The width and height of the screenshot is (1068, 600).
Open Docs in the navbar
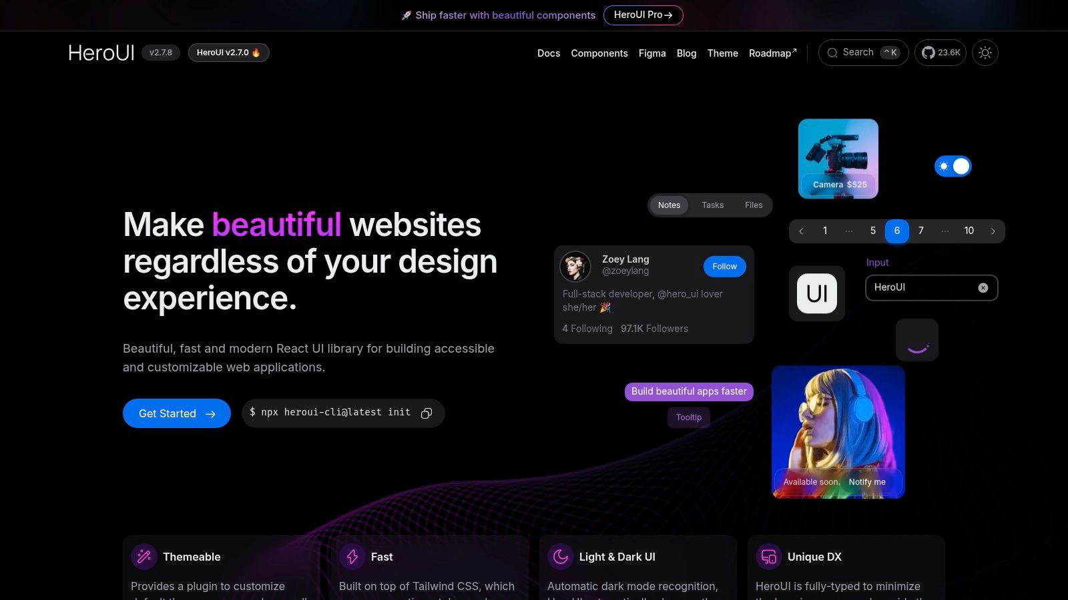[549, 53]
